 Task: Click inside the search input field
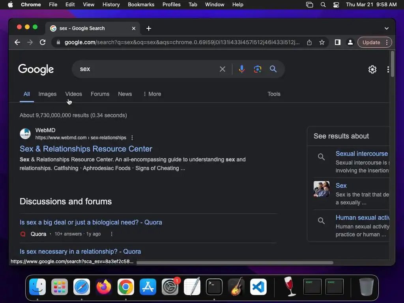coord(147,69)
